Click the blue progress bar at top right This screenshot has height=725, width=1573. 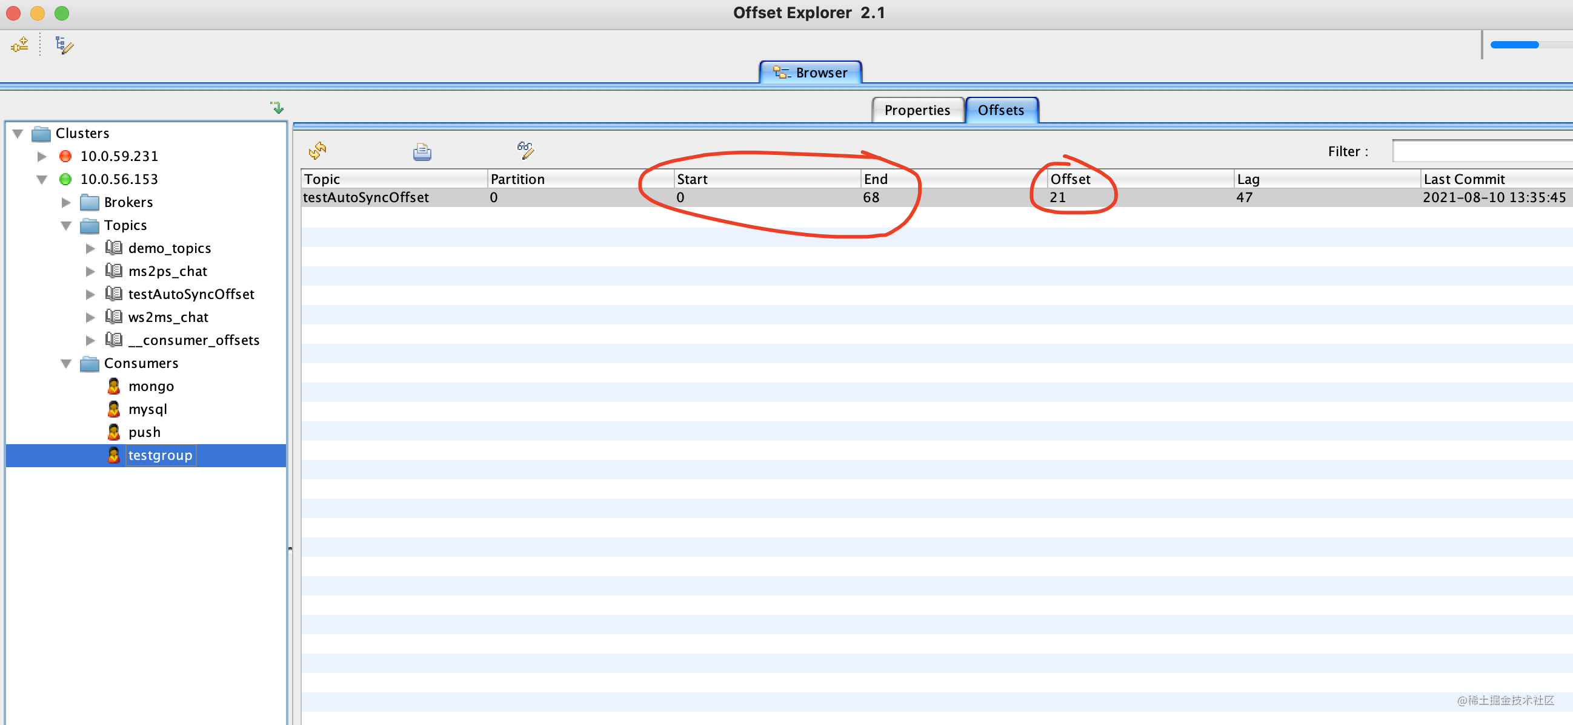click(1514, 45)
